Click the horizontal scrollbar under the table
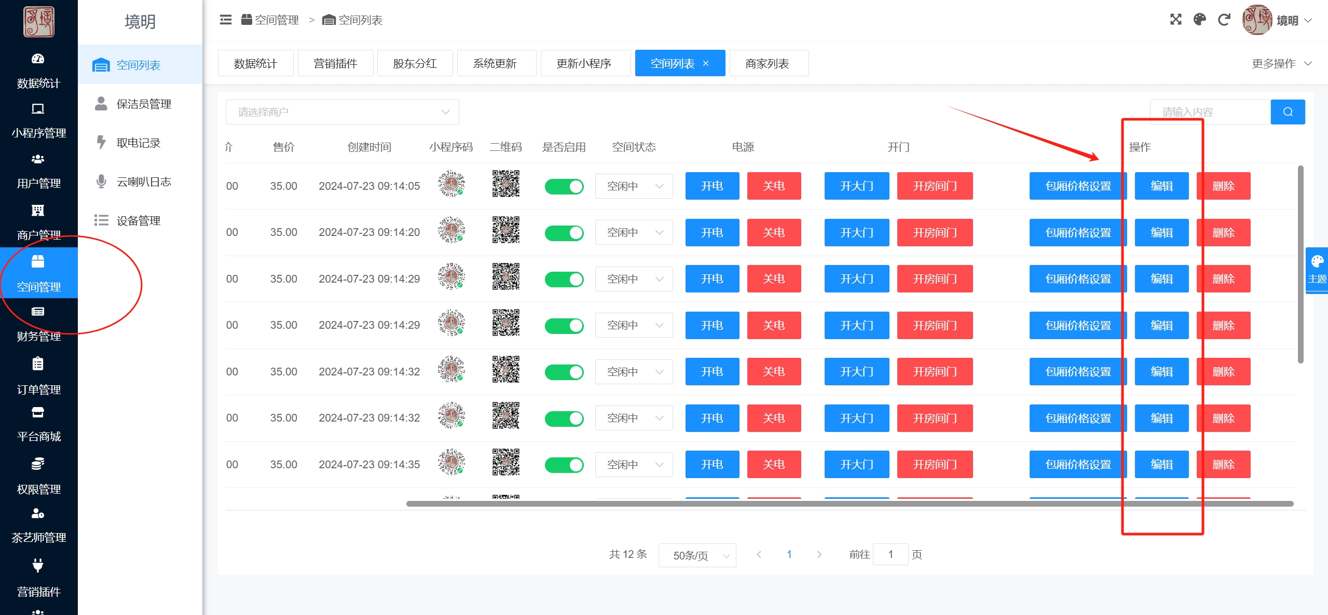The image size is (1328, 615). click(849, 504)
